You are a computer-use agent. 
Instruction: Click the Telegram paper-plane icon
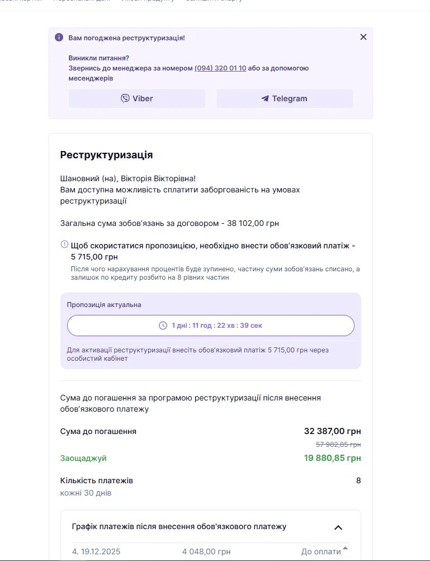pos(265,99)
